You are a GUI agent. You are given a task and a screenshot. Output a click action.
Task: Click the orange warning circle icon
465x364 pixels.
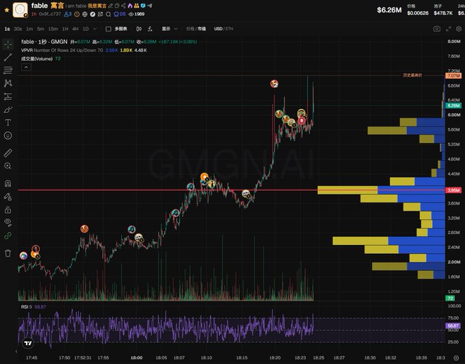tap(77, 14)
